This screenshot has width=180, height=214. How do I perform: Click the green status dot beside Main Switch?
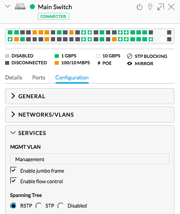tap(32, 7)
